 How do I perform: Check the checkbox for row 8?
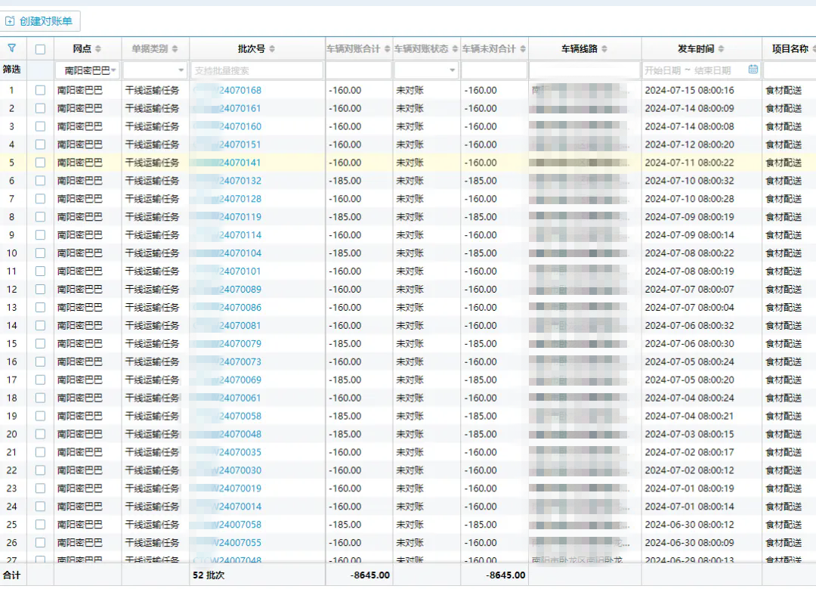pyautogui.click(x=40, y=217)
